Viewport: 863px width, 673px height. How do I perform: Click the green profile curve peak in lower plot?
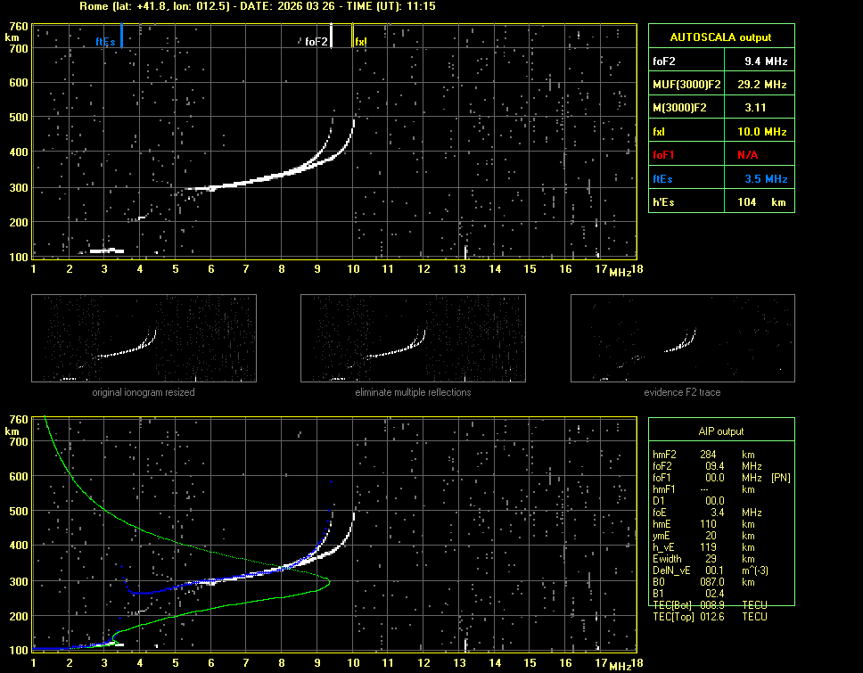[329, 582]
